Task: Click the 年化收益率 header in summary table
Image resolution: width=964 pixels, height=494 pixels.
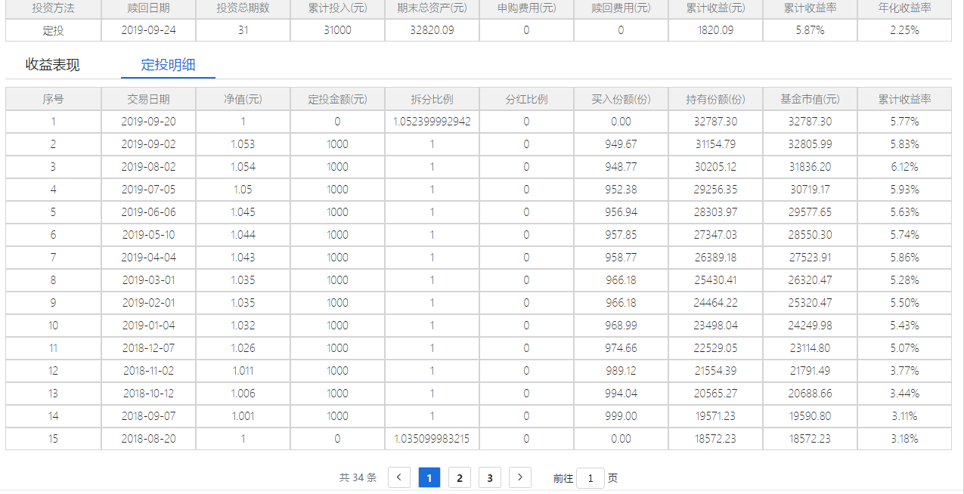Action: click(904, 8)
